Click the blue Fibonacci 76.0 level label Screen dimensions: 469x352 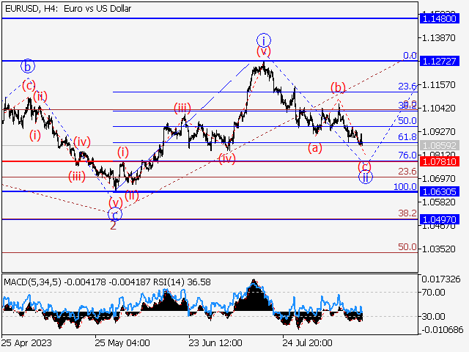click(x=407, y=155)
